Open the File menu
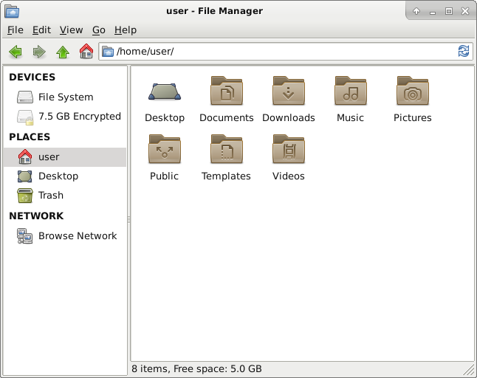Viewport: 477px width, 378px height. 16,30
